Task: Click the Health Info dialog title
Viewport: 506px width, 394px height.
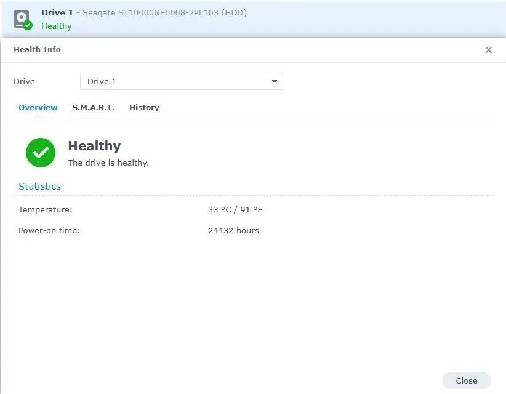Action: click(x=37, y=50)
